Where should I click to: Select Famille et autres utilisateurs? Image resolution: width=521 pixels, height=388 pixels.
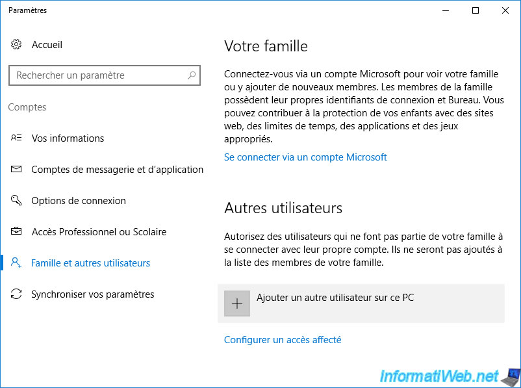pos(90,263)
